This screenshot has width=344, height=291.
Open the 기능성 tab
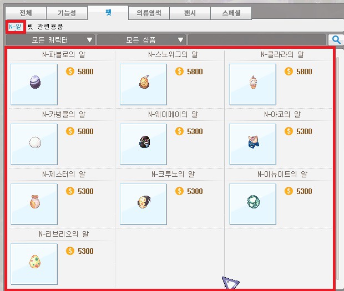(67, 13)
